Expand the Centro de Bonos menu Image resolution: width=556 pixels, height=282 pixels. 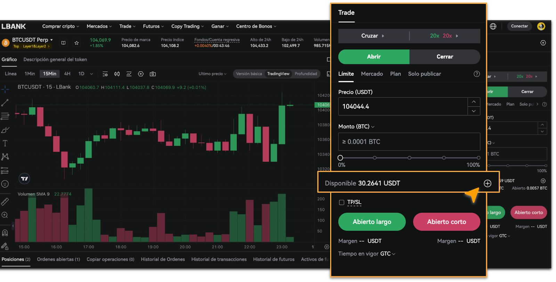(256, 26)
